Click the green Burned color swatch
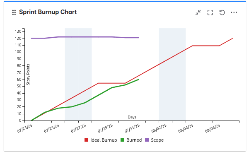The height and width of the screenshot is (152, 249). 122,140
